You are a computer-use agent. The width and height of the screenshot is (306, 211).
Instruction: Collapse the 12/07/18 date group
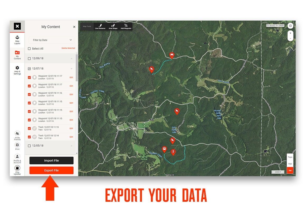(x=71, y=69)
